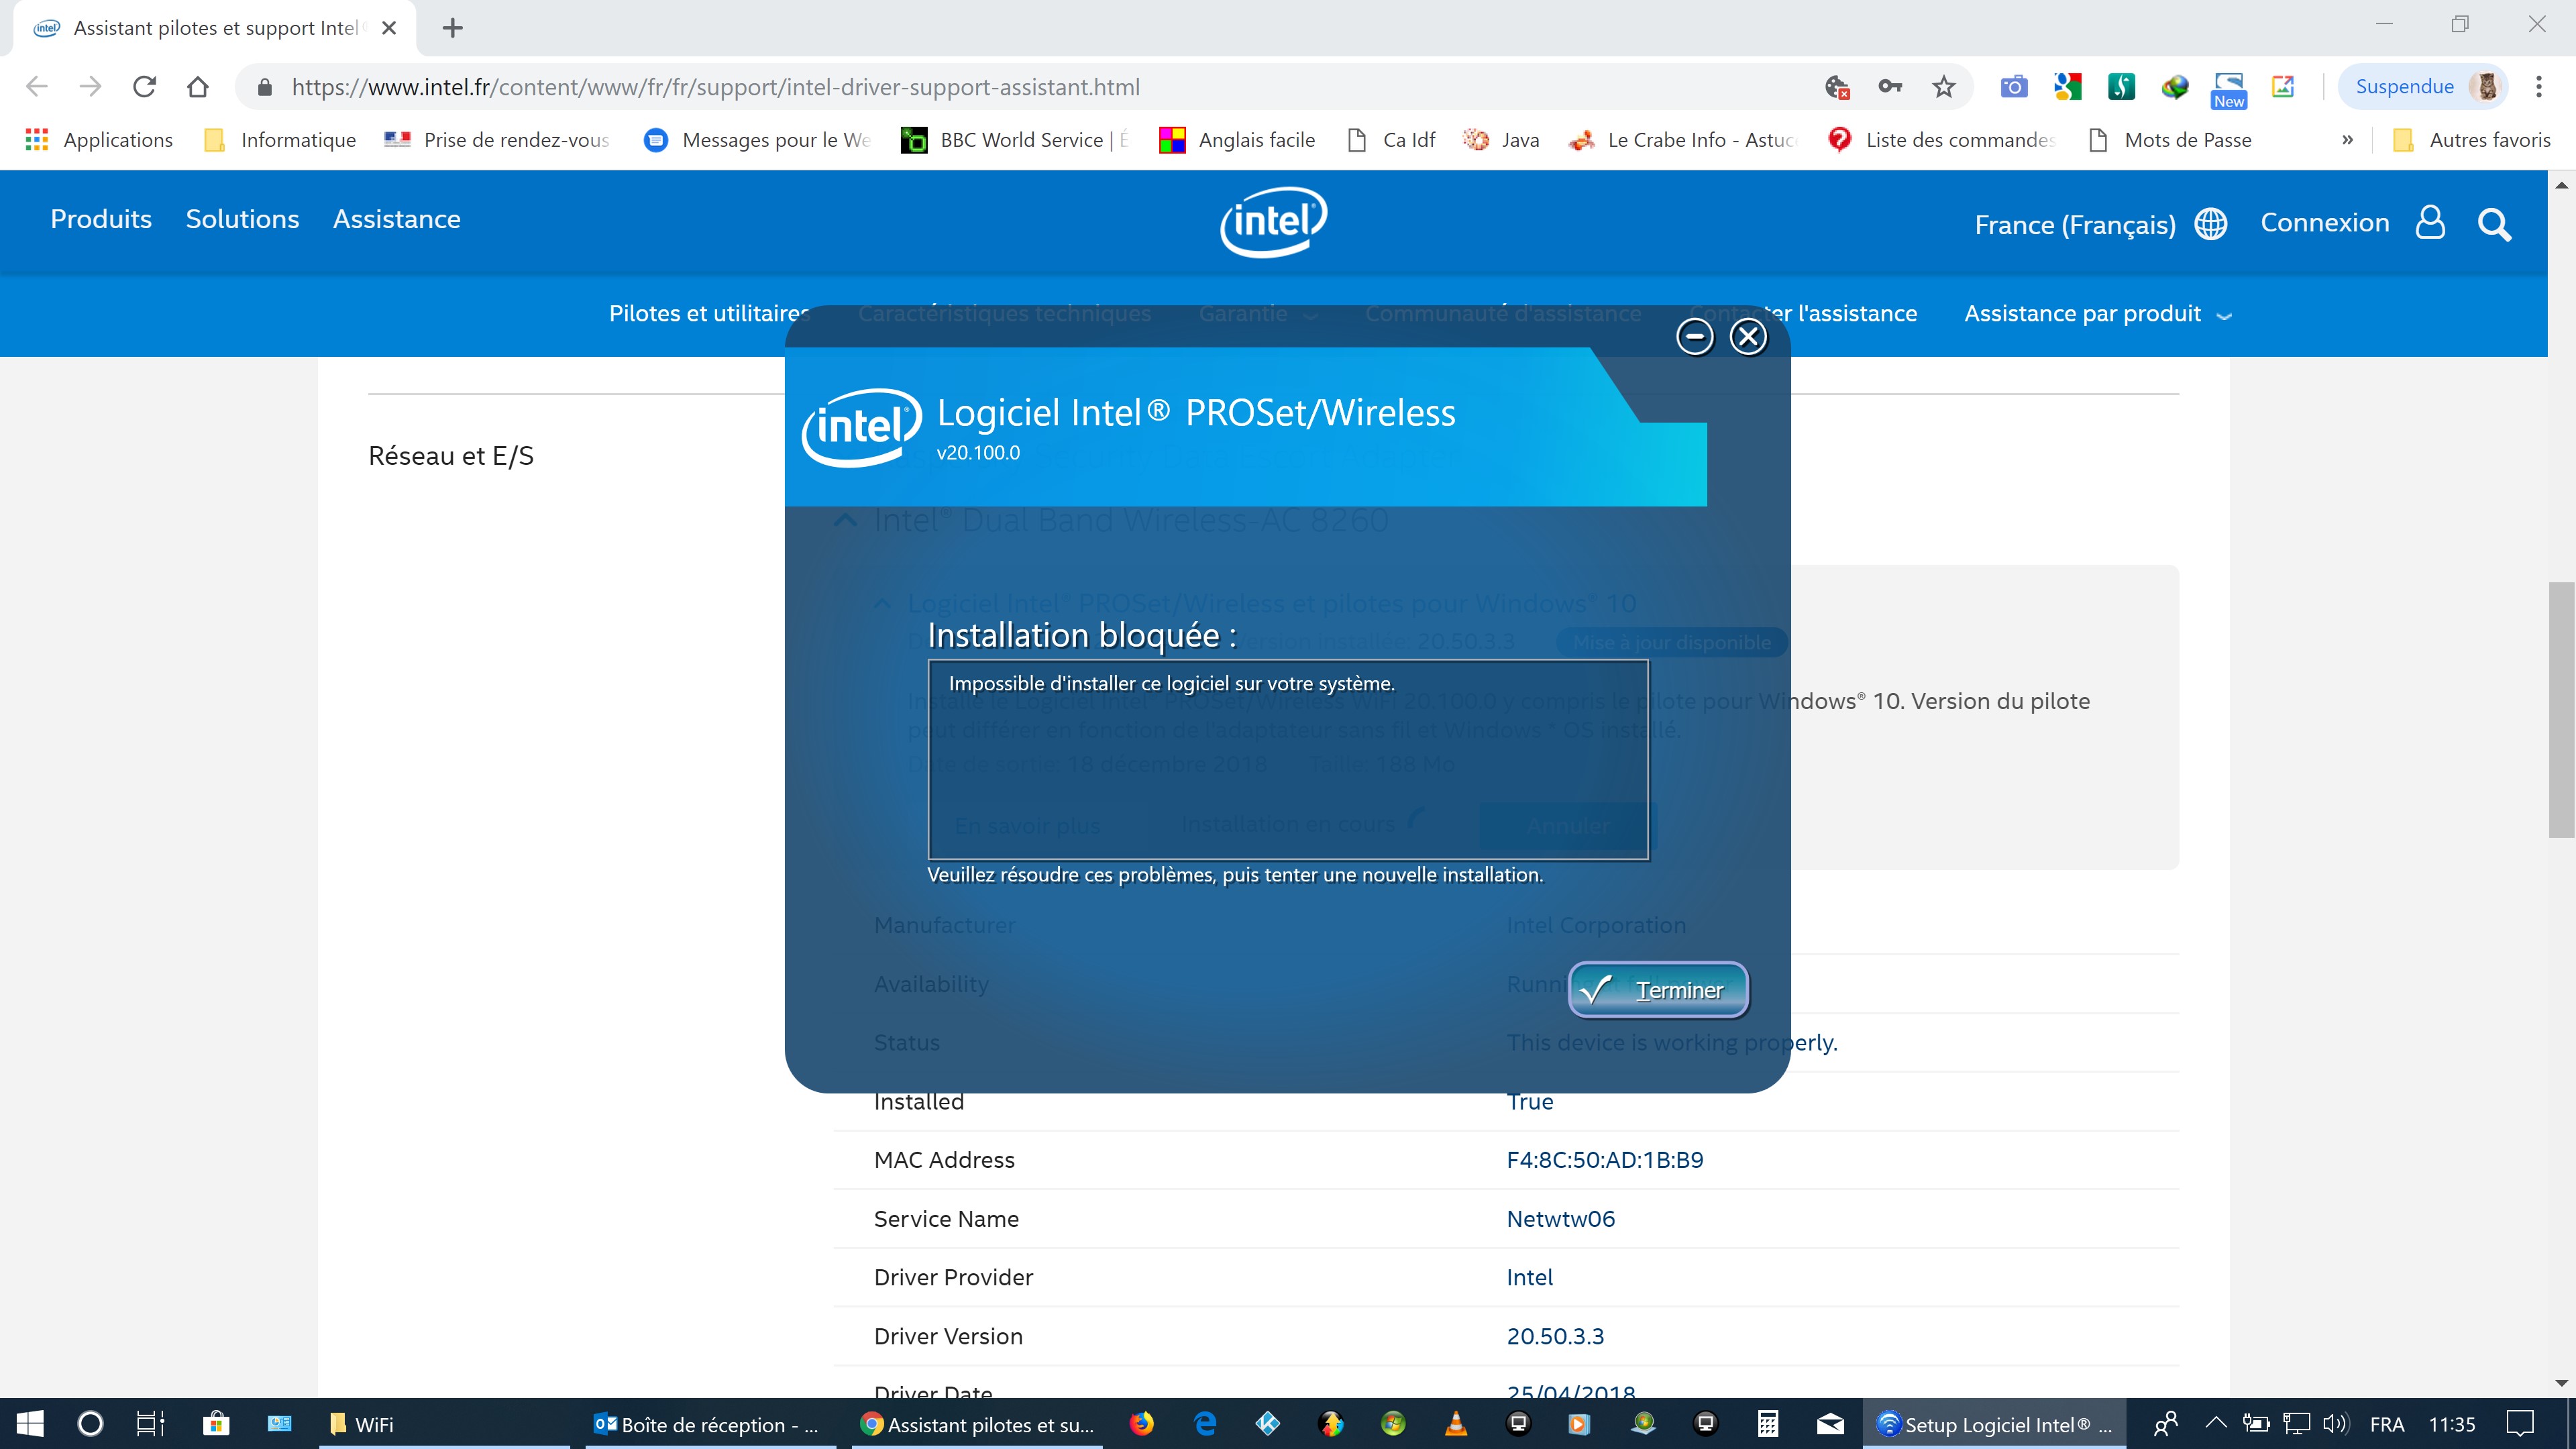Viewport: 2576px width, 1449px height.
Task: Open Calculator from taskbar
Action: [1768, 1424]
